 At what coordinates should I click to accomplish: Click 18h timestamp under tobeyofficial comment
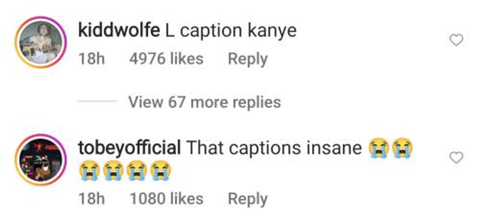pos(92,198)
